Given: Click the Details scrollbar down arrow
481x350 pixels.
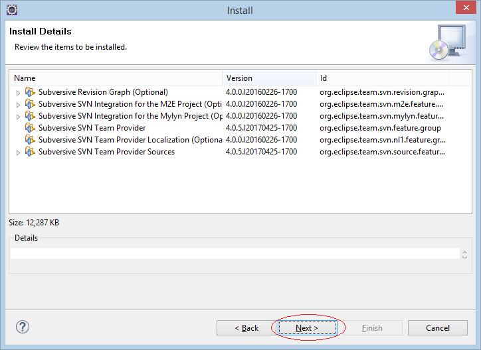Looking at the screenshot, I should pos(465,257).
